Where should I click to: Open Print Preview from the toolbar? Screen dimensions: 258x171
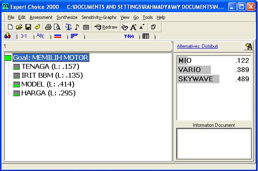[57, 27]
